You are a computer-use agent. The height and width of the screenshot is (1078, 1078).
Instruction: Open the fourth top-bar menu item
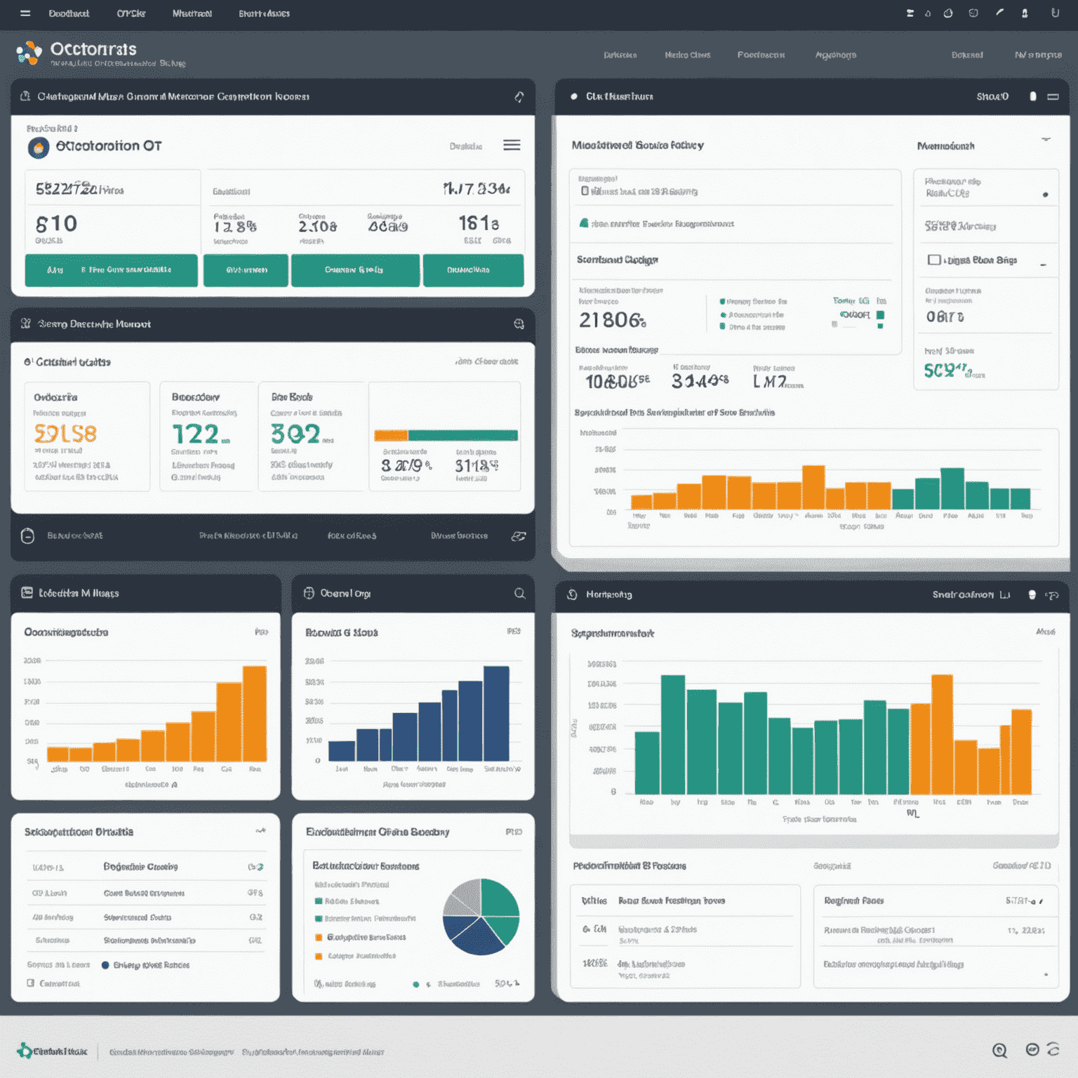tap(264, 13)
